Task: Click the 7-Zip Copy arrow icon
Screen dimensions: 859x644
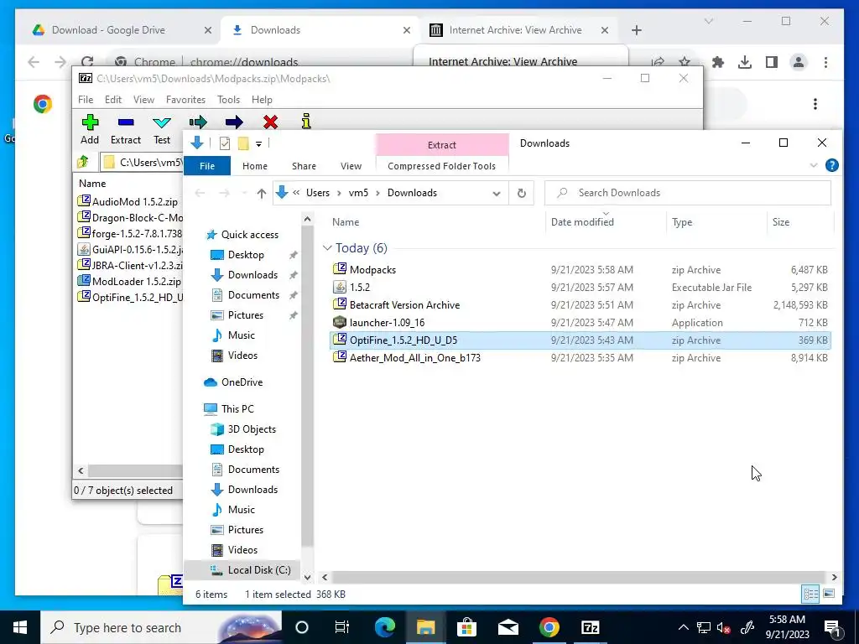Action: click(198, 122)
